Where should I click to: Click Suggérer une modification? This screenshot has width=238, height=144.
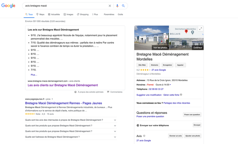click(x=149, y=95)
